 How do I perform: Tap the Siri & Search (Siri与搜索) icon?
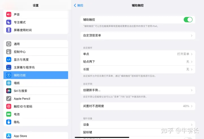pyautogui.click(x=9, y=91)
